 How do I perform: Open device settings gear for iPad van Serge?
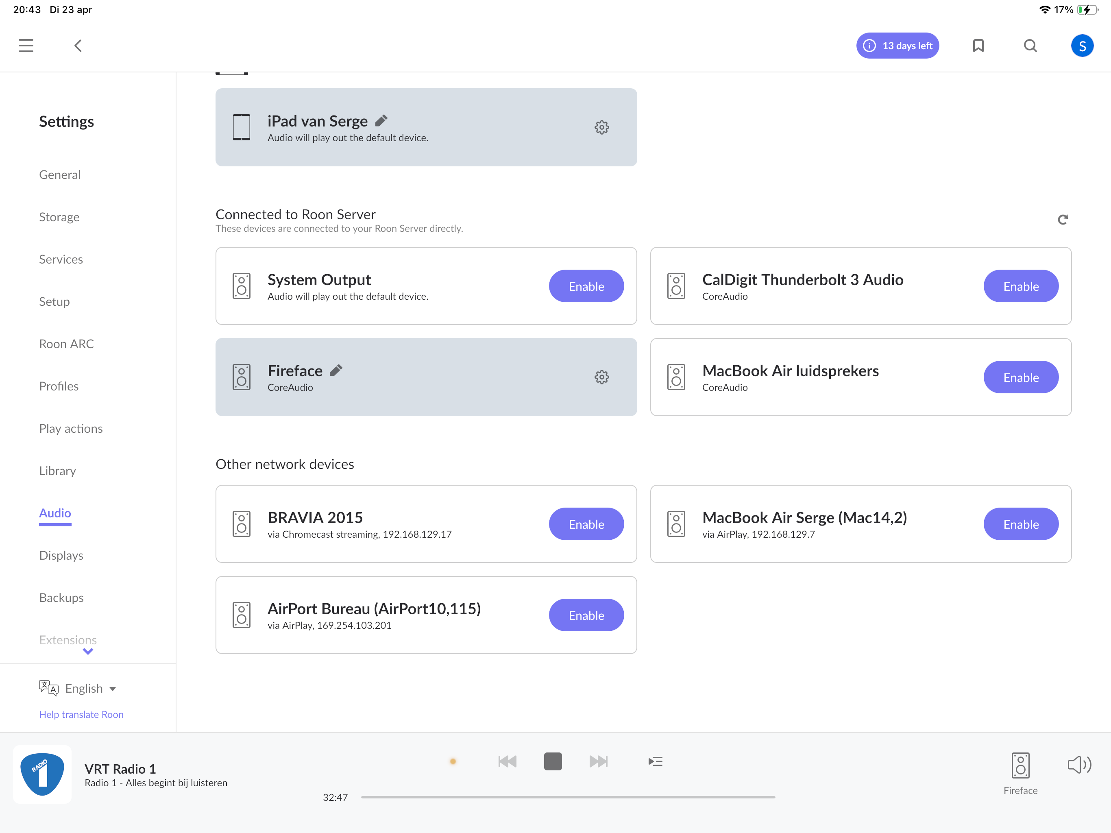[x=602, y=127]
